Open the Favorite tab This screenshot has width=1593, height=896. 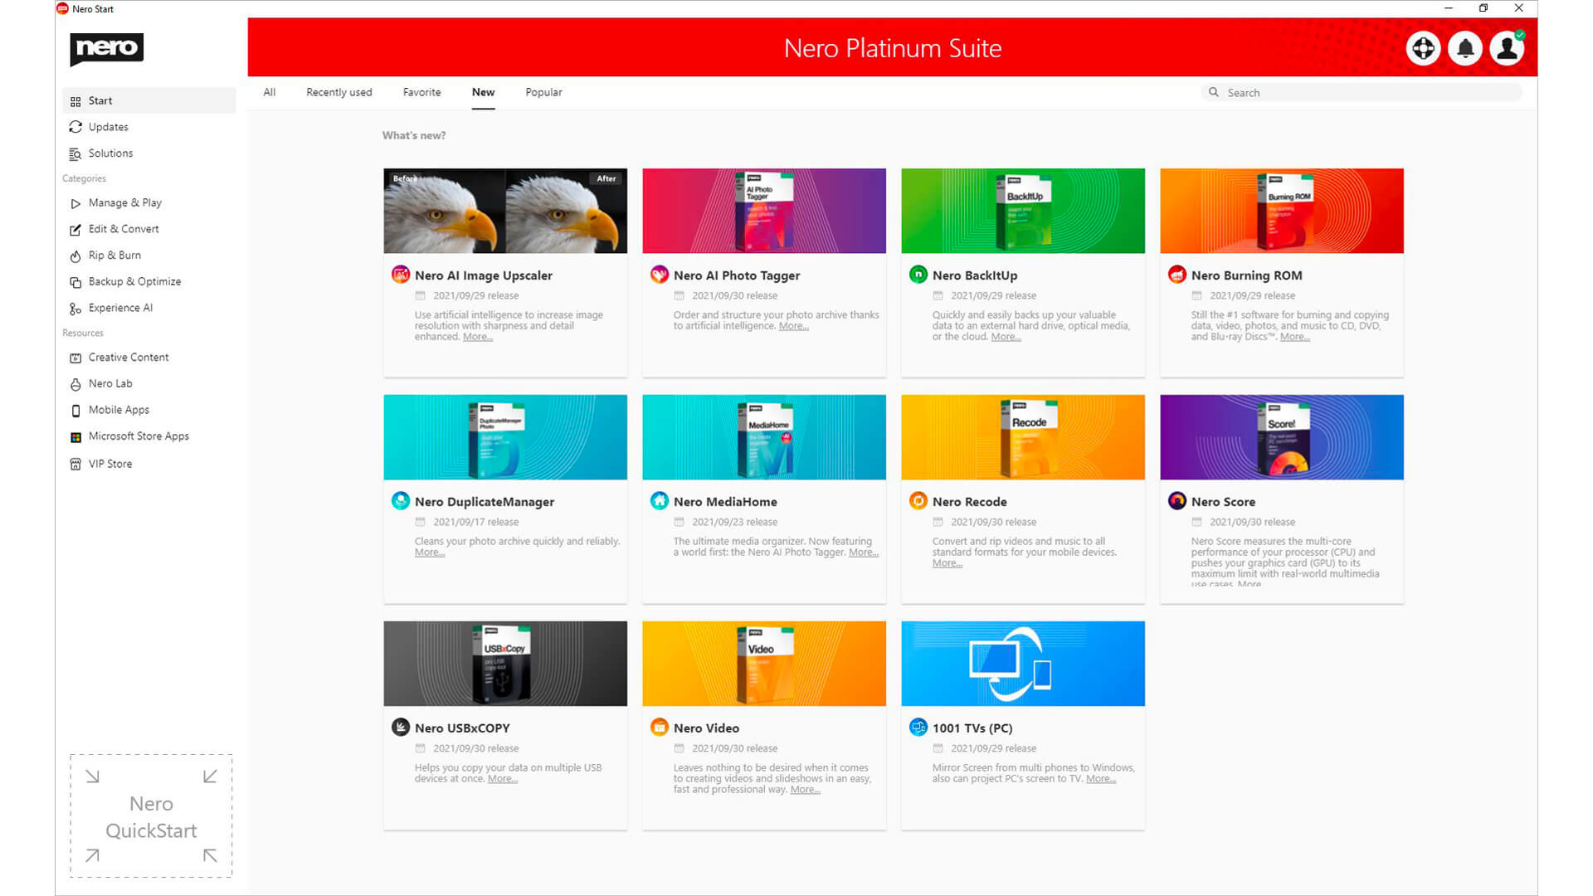tap(421, 92)
